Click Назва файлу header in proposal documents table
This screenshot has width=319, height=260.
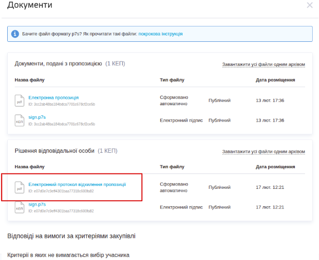click(x=29, y=80)
